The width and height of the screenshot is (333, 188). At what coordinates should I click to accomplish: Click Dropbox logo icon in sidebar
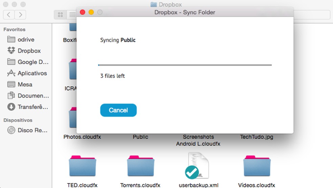(x=11, y=50)
